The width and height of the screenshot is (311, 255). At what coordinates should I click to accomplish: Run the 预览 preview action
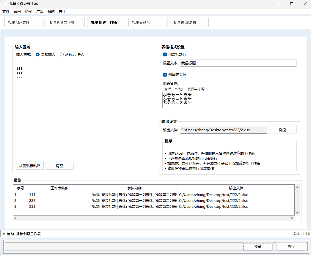click(x=257, y=246)
